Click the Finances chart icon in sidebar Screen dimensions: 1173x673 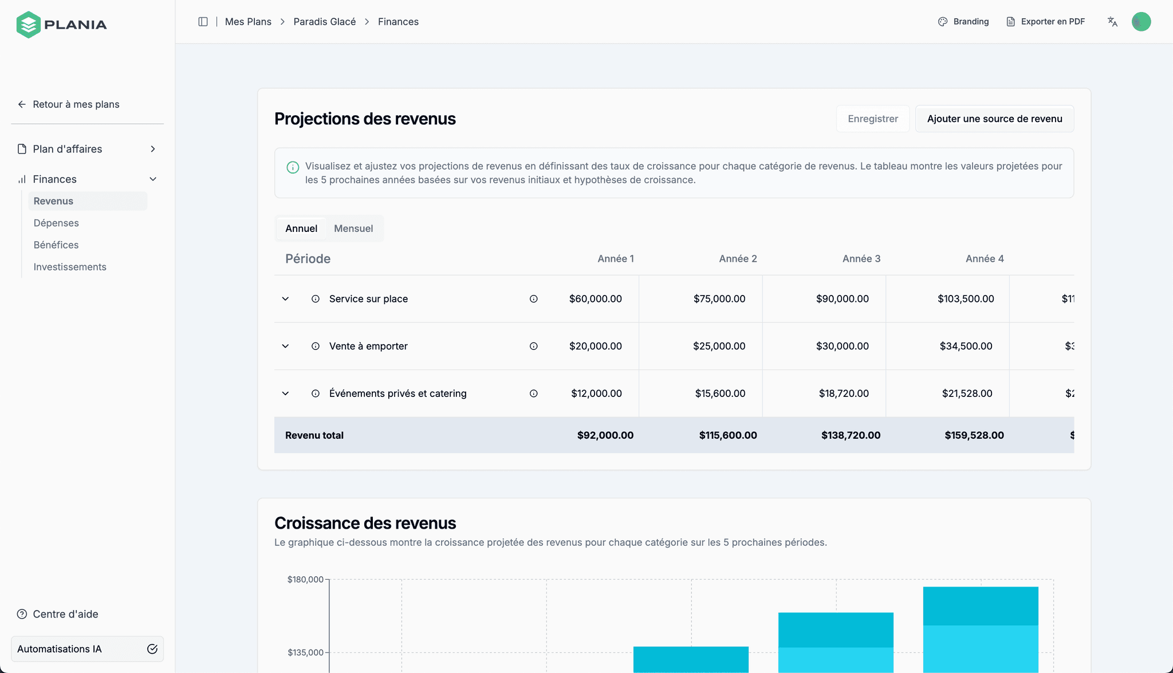21,179
